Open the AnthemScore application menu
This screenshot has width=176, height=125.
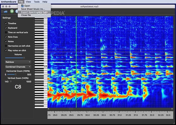tap(9, 2)
